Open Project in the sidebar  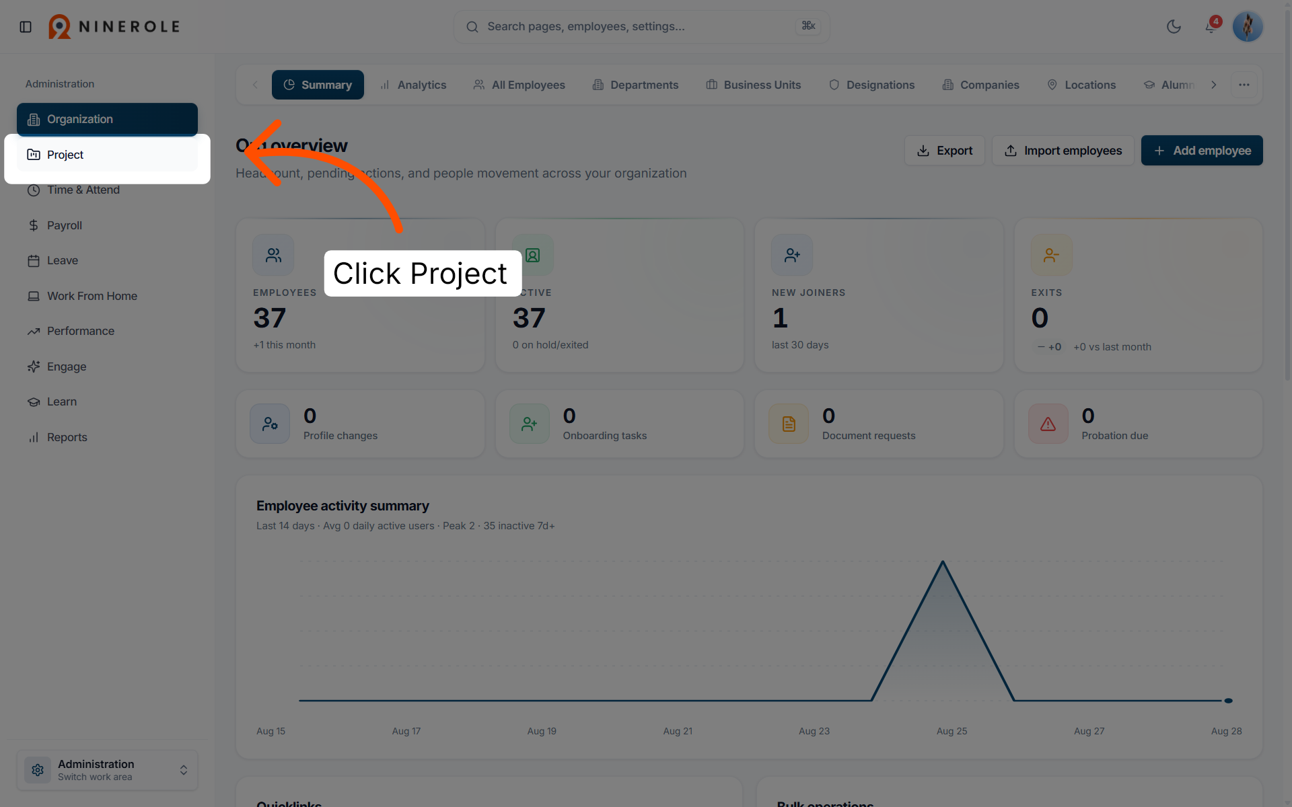tap(107, 155)
